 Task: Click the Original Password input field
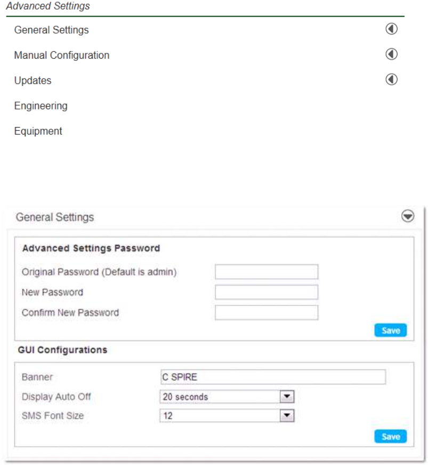click(x=266, y=272)
